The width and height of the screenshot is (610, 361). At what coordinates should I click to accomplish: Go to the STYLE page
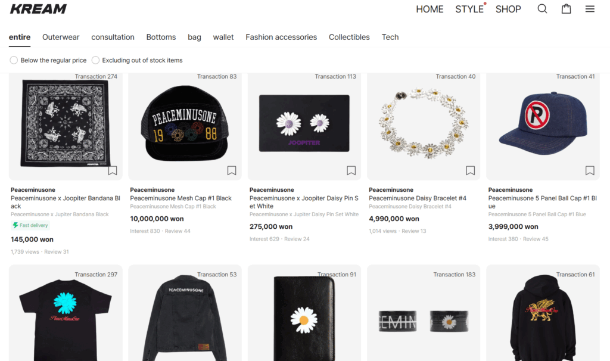click(469, 9)
